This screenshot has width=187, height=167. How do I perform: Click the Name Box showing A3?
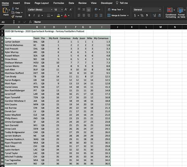pos(7,22)
